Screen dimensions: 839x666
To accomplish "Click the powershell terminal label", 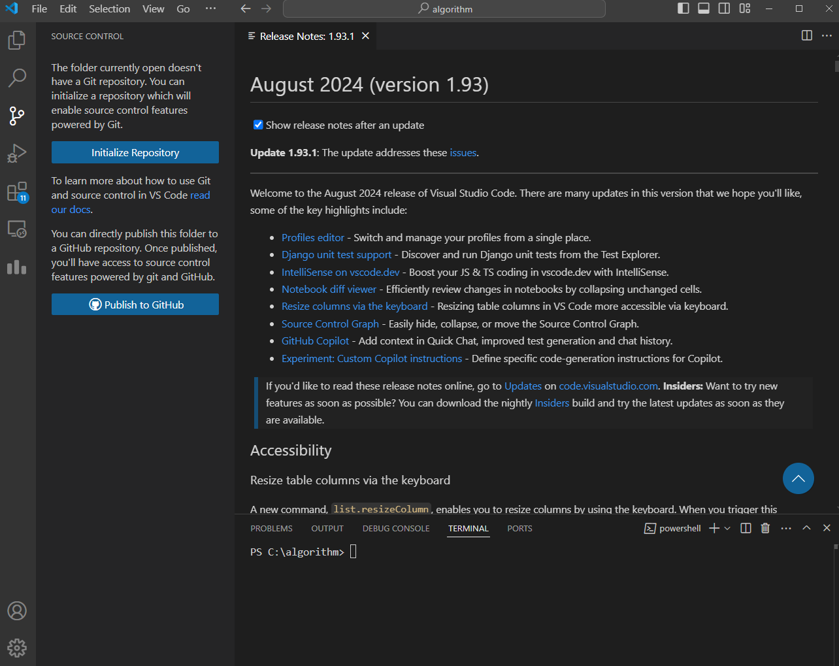I will click(x=672, y=528).
